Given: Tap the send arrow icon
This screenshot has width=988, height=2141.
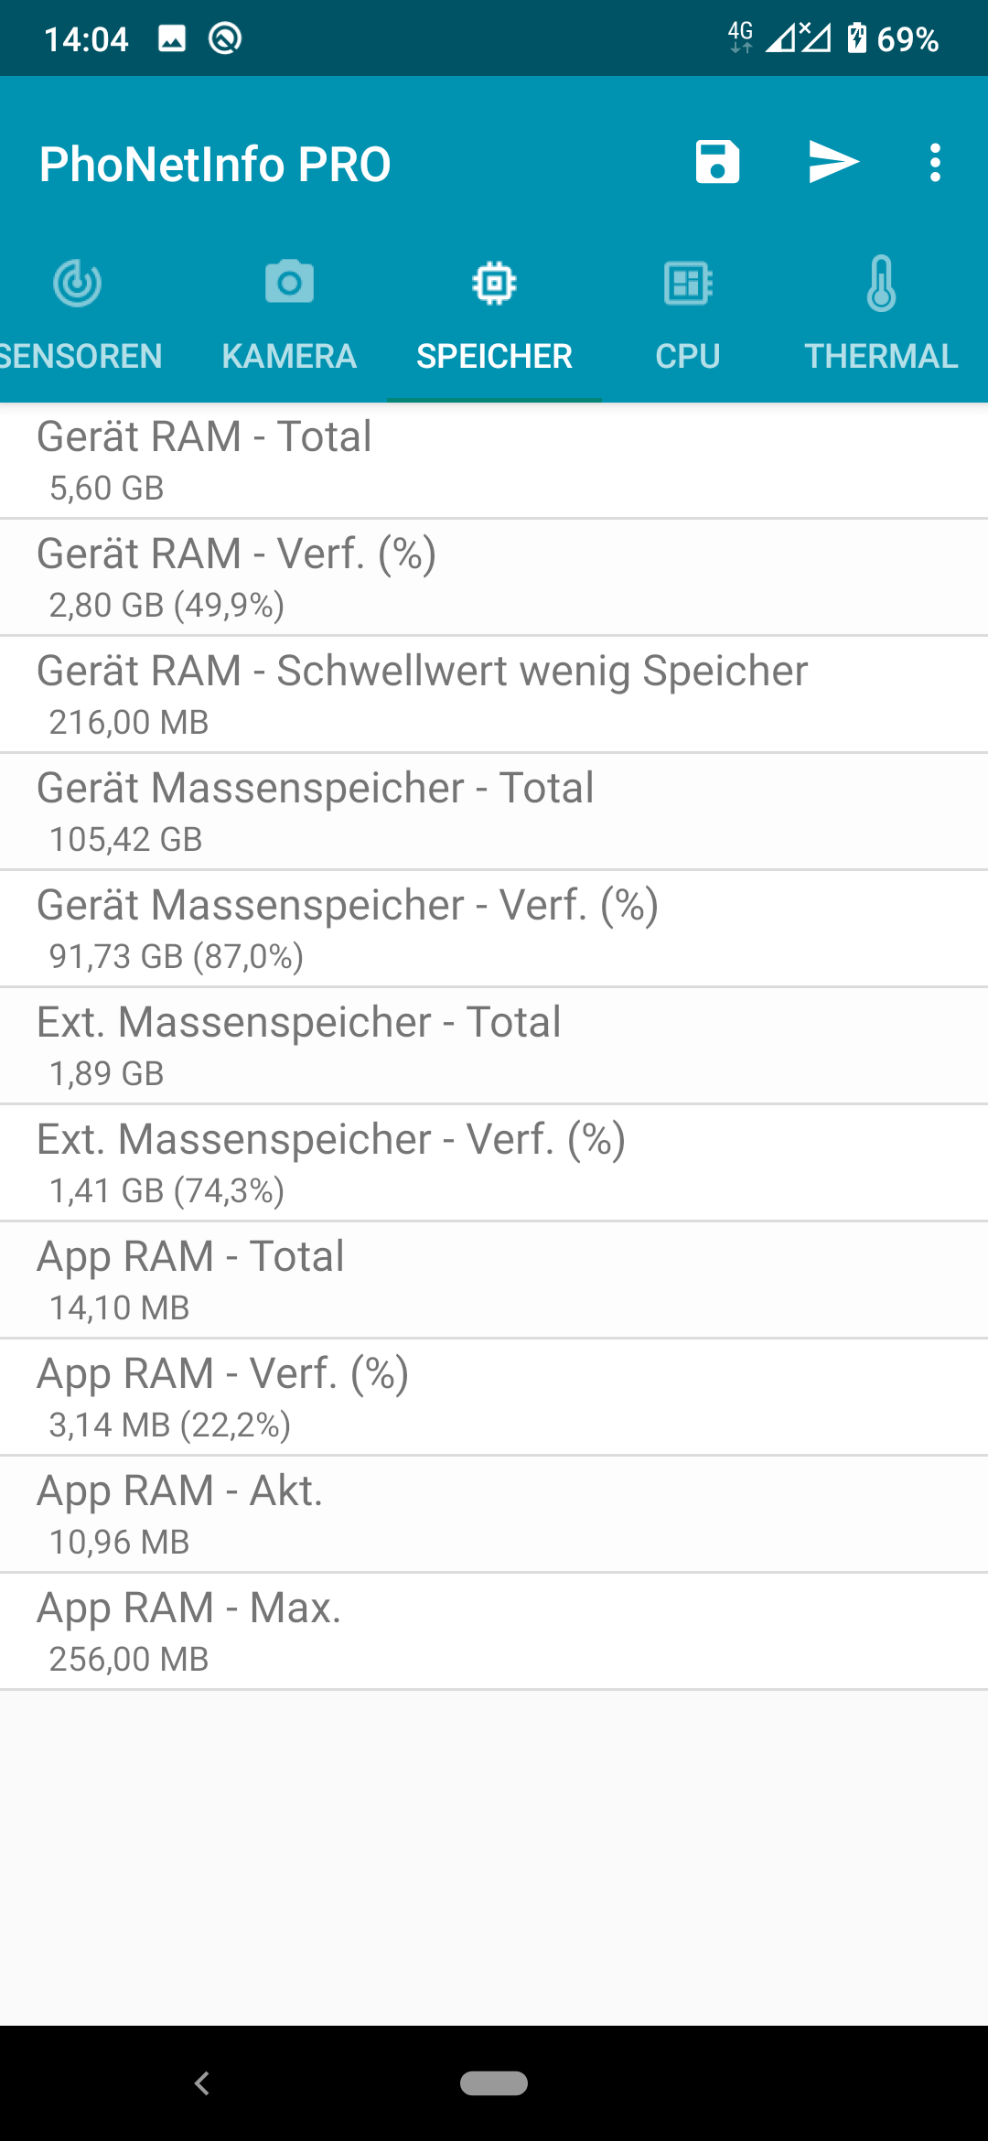Looking at the screenshot, I should click(833, 163).
